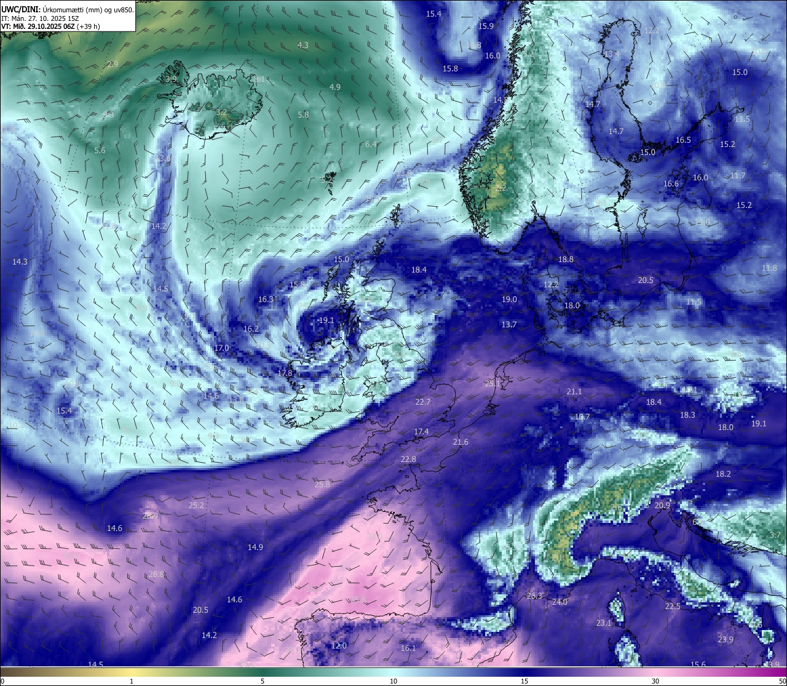Viewport: 787px width, 686px height.
Task: Select the 'IT: Mán. 27. 10. 2025 15Z' line
Action: 40,18
